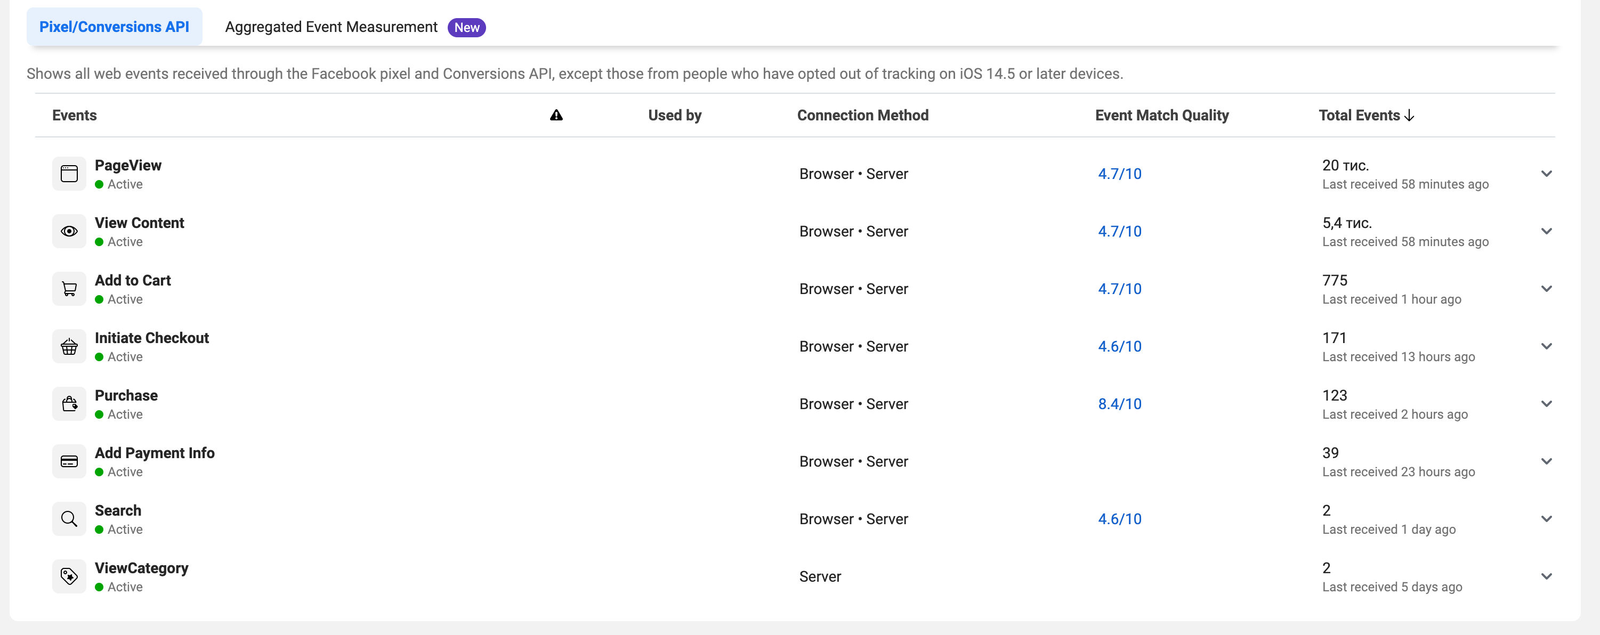Open PageView match quality 4.7/10 link
Viewport: 1600px width, 635px height.
click(x=1119, y=174)
